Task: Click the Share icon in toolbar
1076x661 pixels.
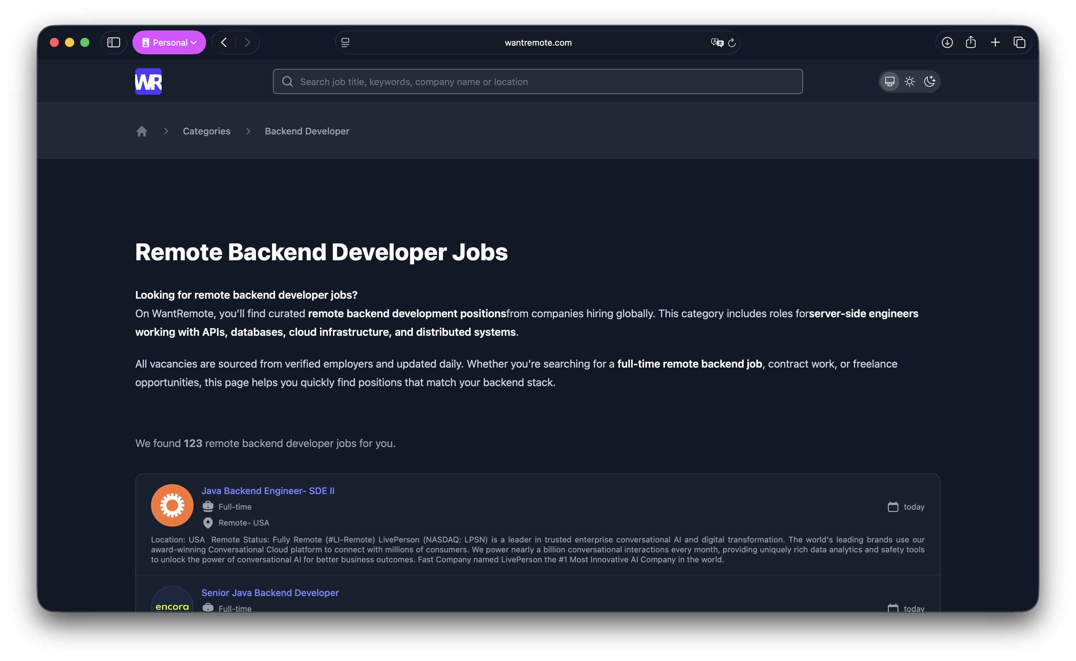Action: (x=971, y=42)
